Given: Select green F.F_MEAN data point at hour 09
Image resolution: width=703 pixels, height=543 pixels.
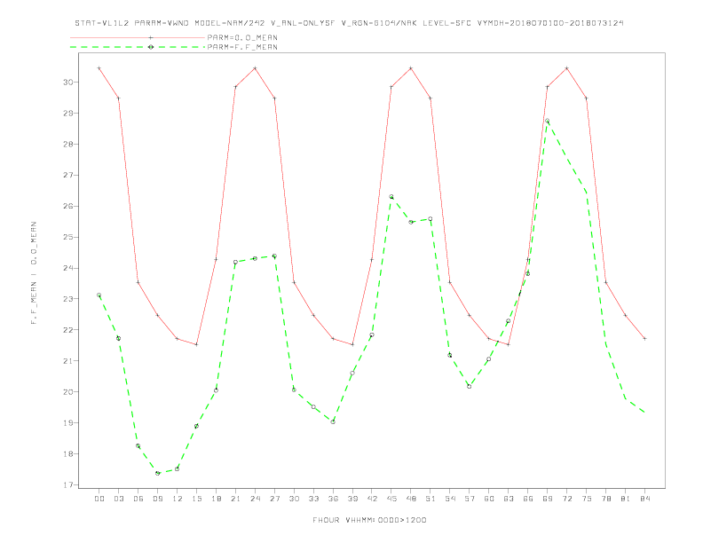Looking at the screenshot, I should pyautogui.click(x=157, y=473).
